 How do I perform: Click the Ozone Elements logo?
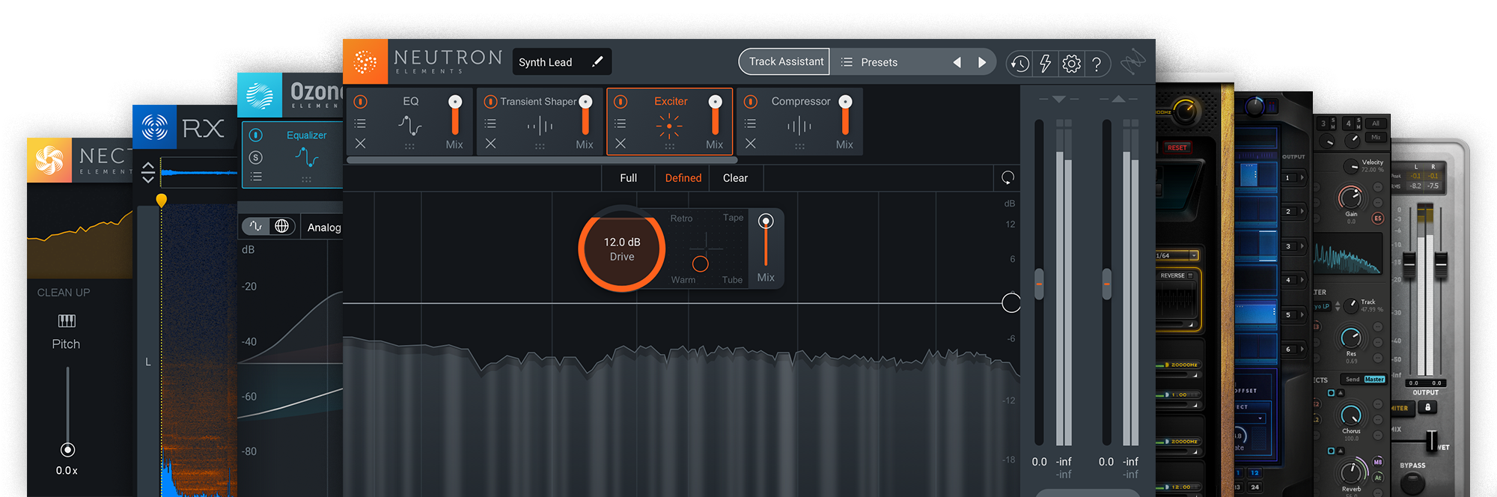[x=260, y=95]
